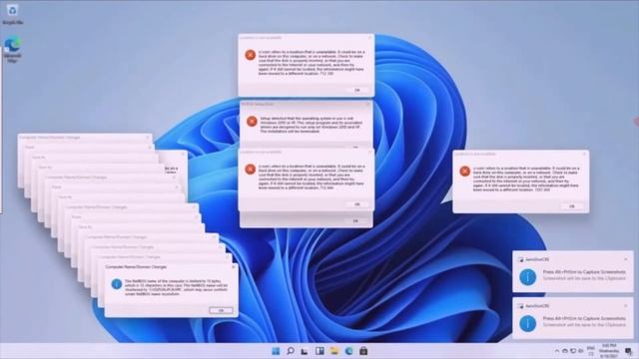This screenshot has width=639, height=359.
Task: Click the blue info icon in the upper notification
Action: [x=528, y=277]
